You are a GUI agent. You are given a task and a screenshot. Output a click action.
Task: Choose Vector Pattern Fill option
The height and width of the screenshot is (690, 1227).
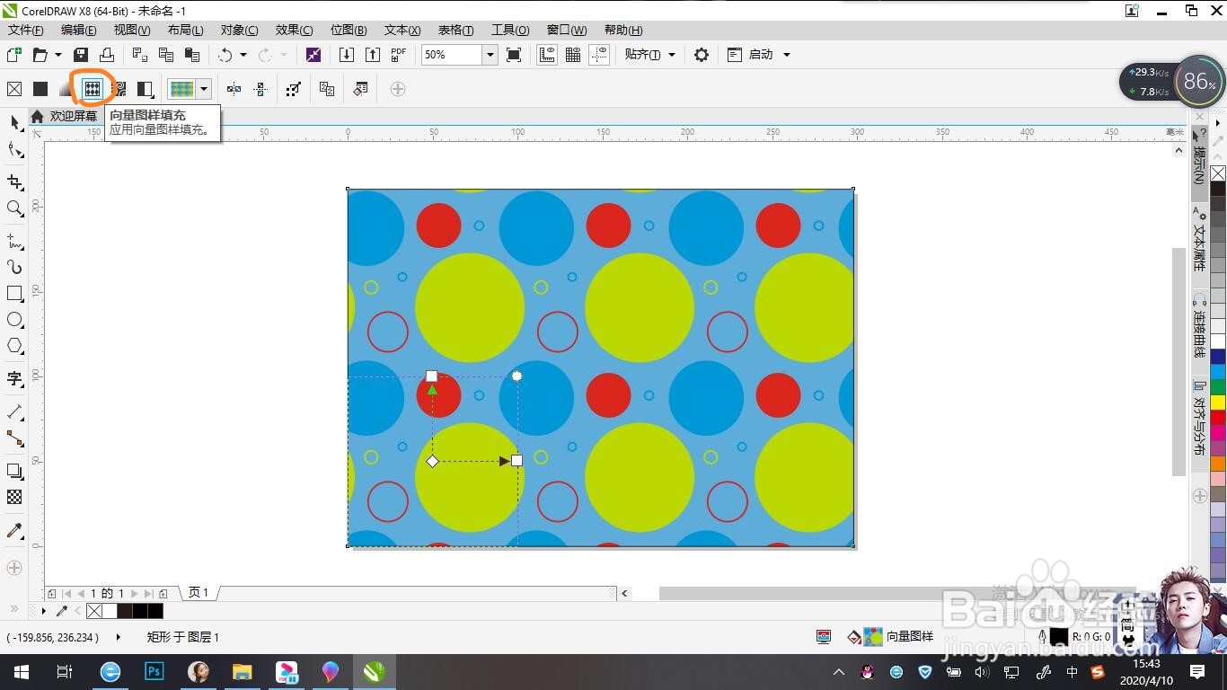92,89
